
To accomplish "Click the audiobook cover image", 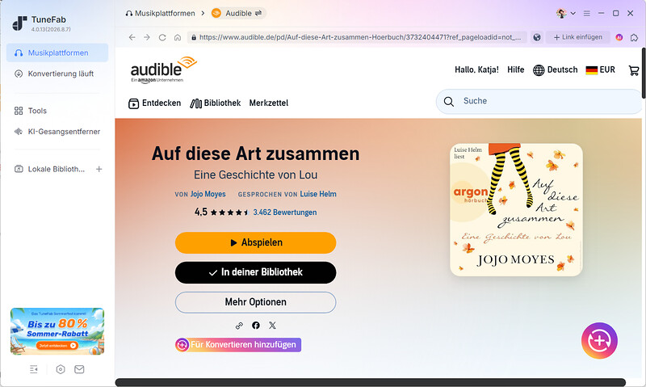I will click(x=516, y=210).
